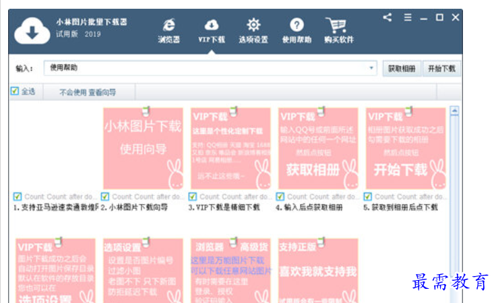Open 不会使用 查看向导 link

[x=88, y=92]
